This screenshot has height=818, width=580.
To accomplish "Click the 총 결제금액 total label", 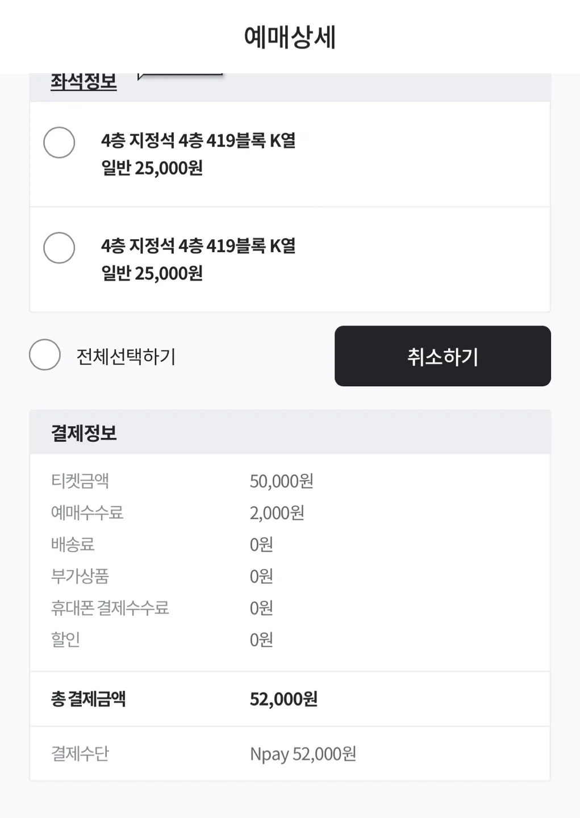I will tap(88, 699).
